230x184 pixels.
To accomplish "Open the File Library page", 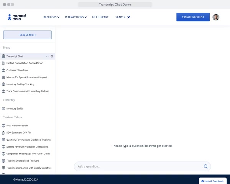I will click(100, 17).
